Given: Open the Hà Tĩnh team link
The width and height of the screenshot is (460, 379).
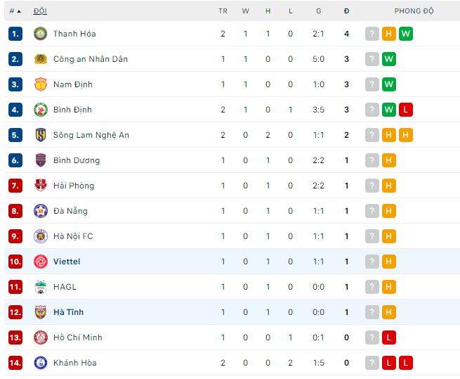Looking at the screenshot, I should 68,312.
